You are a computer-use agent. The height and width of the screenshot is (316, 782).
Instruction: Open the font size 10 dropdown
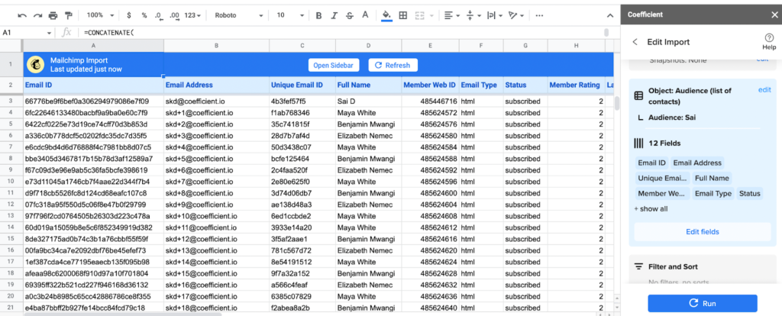click(290, 15)
